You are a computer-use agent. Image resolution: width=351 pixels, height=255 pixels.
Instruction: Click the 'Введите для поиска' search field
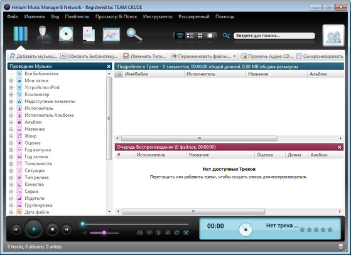[274, 36]
